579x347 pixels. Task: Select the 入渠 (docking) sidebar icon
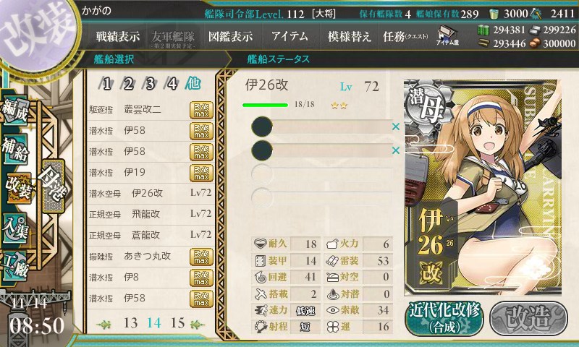14,228
